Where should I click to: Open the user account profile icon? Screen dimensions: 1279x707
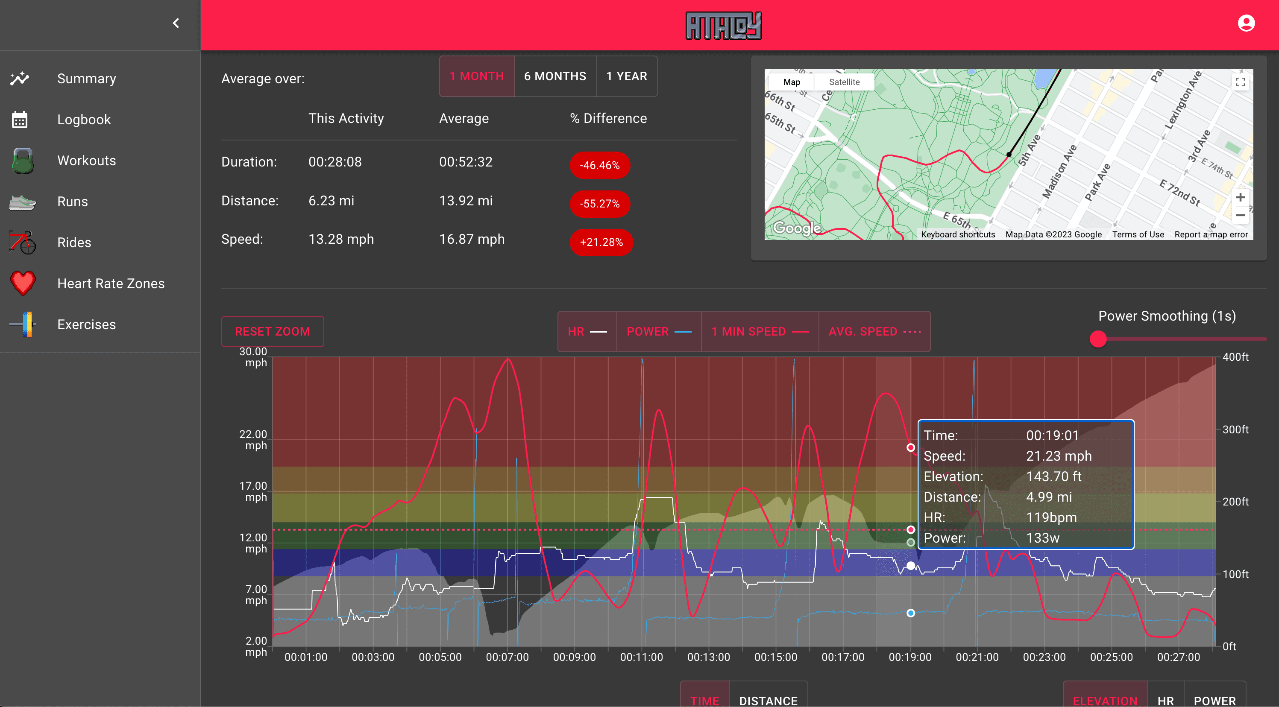point(1246,23)
